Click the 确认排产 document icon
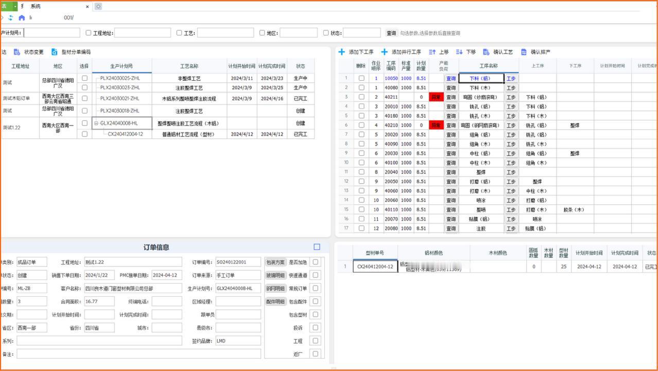The width and height of the screenshot is (658, 371). [524, 52]
